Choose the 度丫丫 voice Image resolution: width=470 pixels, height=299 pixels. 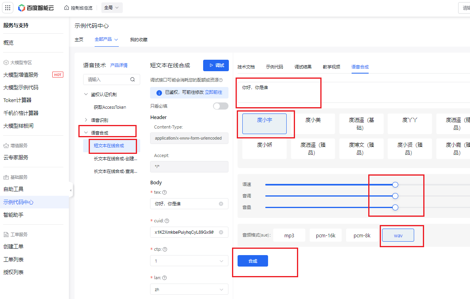[410, 124]
